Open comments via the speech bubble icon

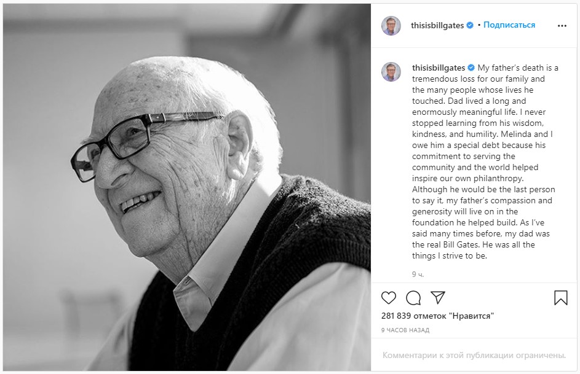pos(413,298)
